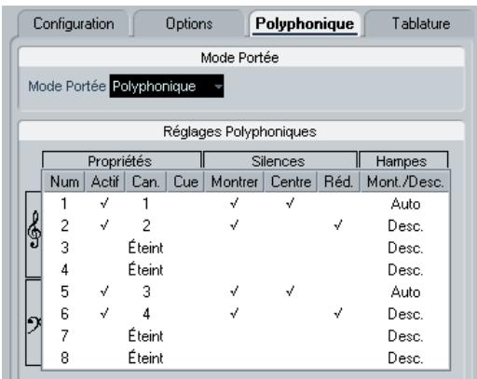Toggle Montrer silences for voice 1
The image size is (477, 379).
click(x=234, y=204)
